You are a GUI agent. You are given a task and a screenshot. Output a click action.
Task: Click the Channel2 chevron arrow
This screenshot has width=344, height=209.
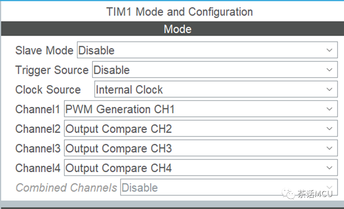click(329, 128)
